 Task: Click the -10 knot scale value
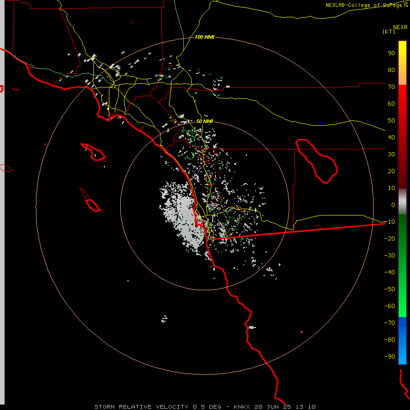(389, 222)
